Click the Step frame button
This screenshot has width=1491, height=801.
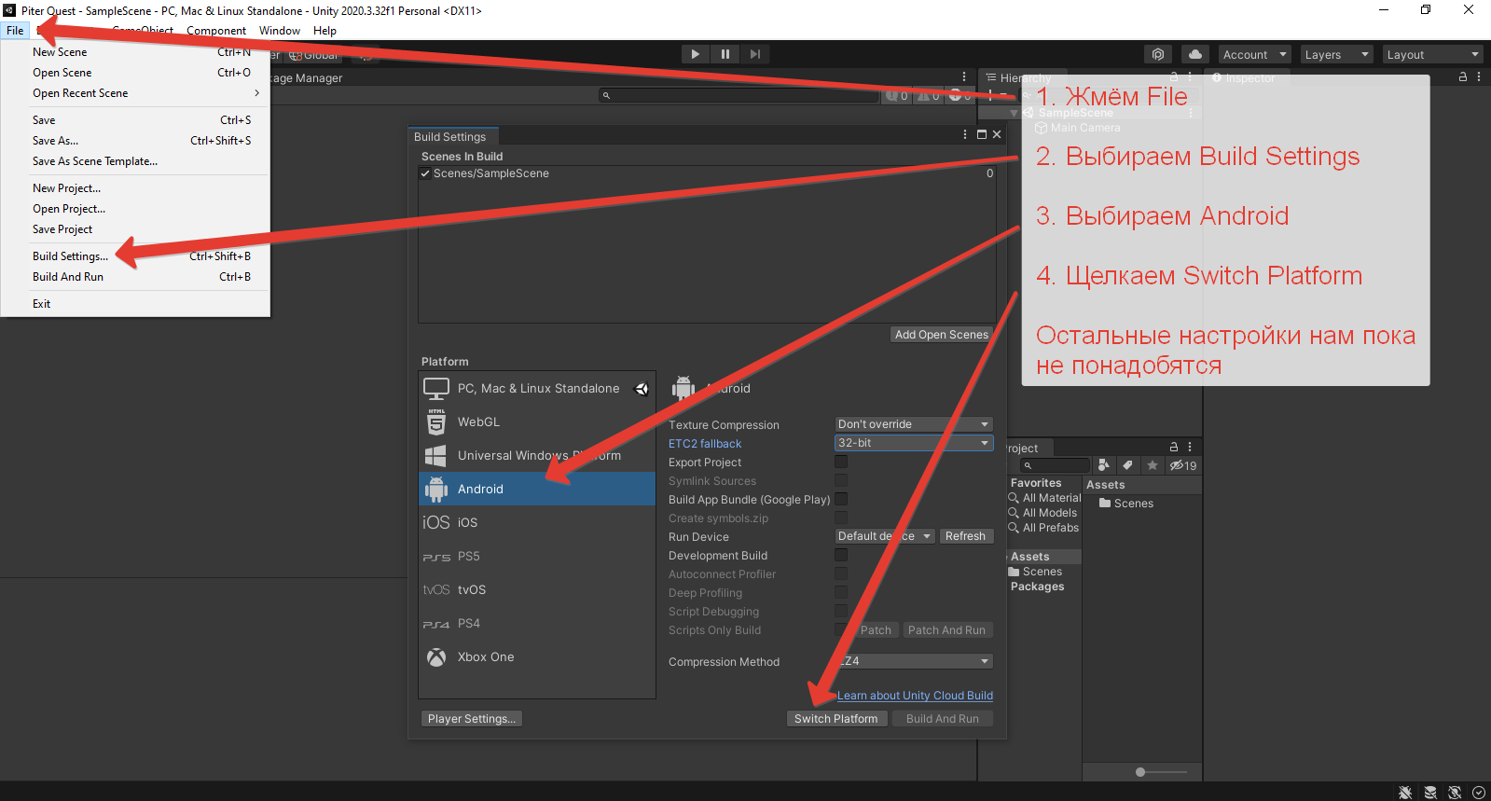(755, 54)
